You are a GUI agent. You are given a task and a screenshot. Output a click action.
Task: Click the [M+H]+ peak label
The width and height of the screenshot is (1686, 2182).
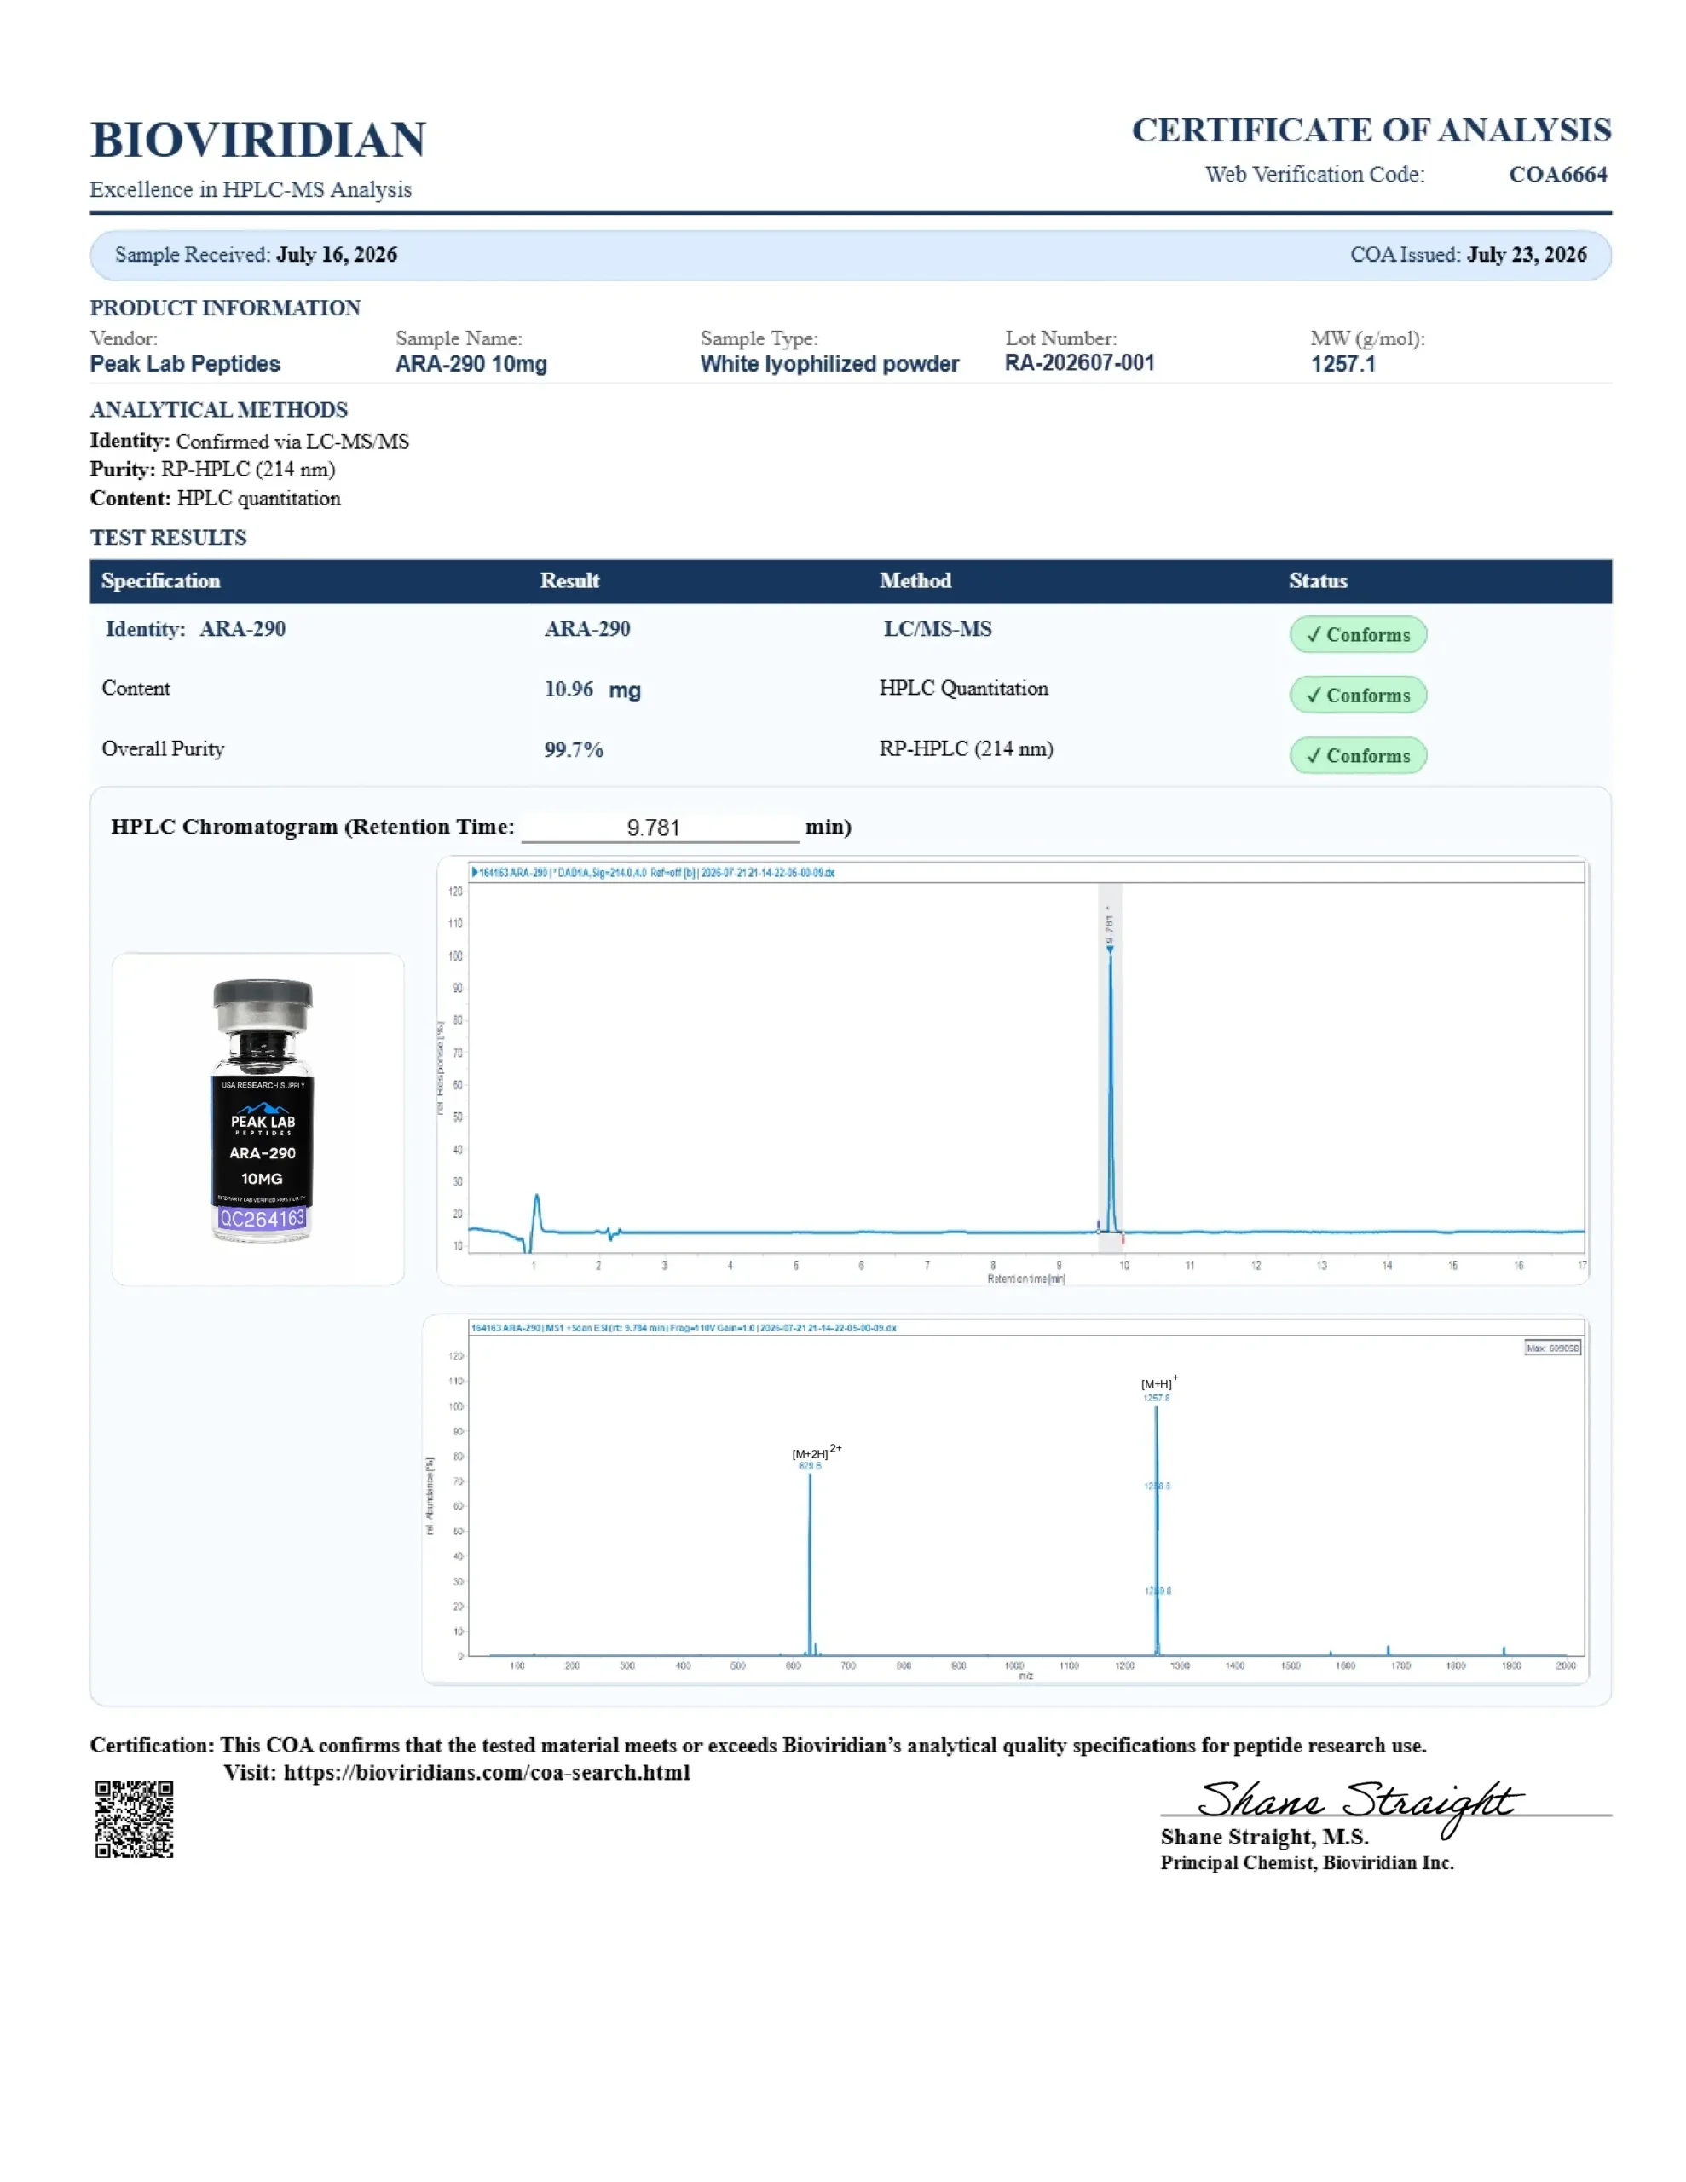pyautogui.click(x=1159, y=1383)
